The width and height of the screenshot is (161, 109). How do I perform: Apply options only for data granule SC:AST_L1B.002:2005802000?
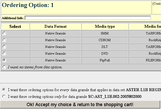[4, 96]
